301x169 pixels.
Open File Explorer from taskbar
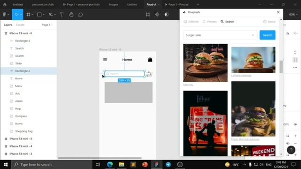point(121,164)
